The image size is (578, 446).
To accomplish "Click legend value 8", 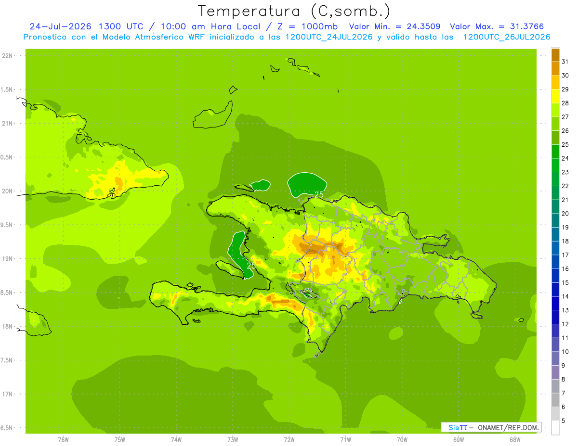I will (x=564, y=380).
